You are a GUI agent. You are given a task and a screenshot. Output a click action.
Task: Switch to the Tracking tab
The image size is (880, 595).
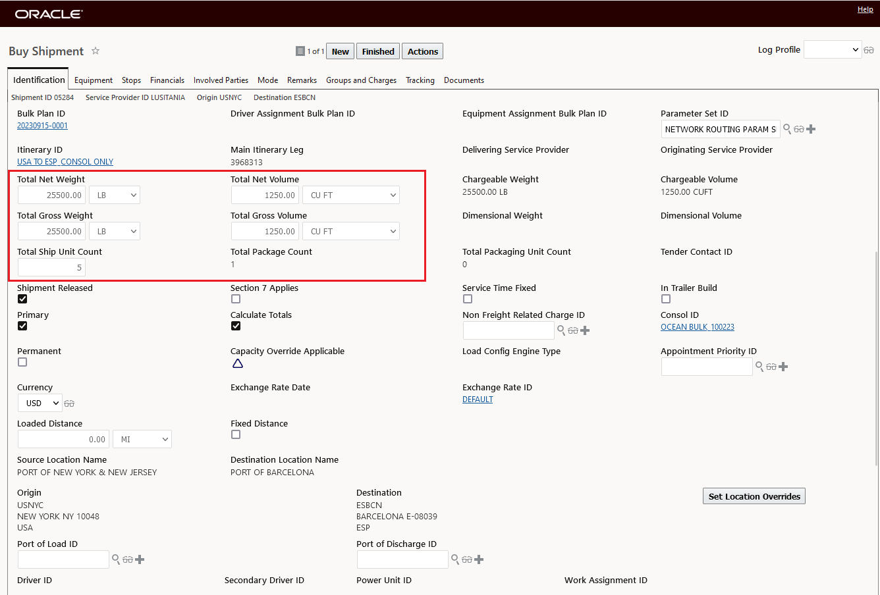[420, 80]
